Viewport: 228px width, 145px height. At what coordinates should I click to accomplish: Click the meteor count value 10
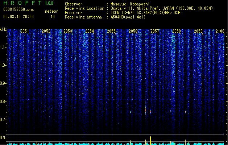tap(53, 17)
